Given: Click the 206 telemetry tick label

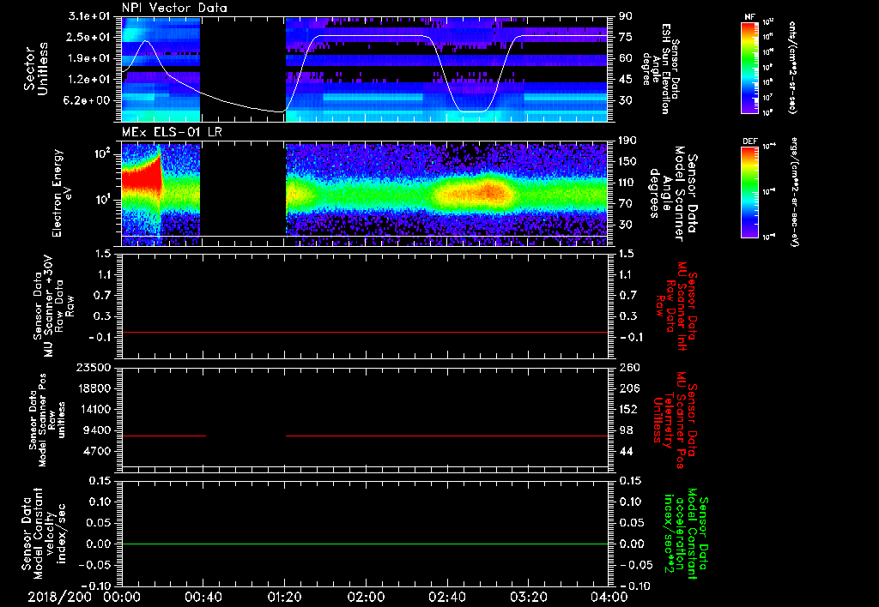Looking at the screenshot, I should [628, 388].
